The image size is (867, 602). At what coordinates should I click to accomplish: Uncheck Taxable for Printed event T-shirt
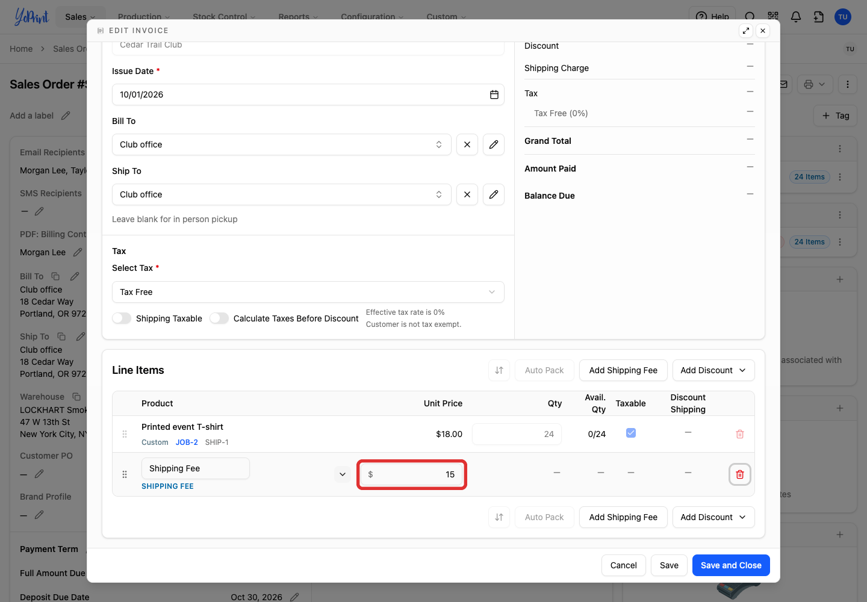631,433
